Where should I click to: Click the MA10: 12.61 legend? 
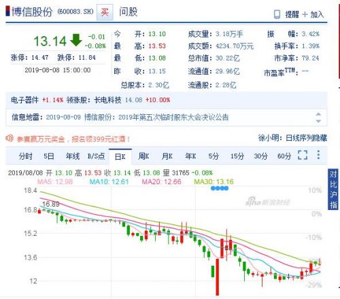coord(109,181)
